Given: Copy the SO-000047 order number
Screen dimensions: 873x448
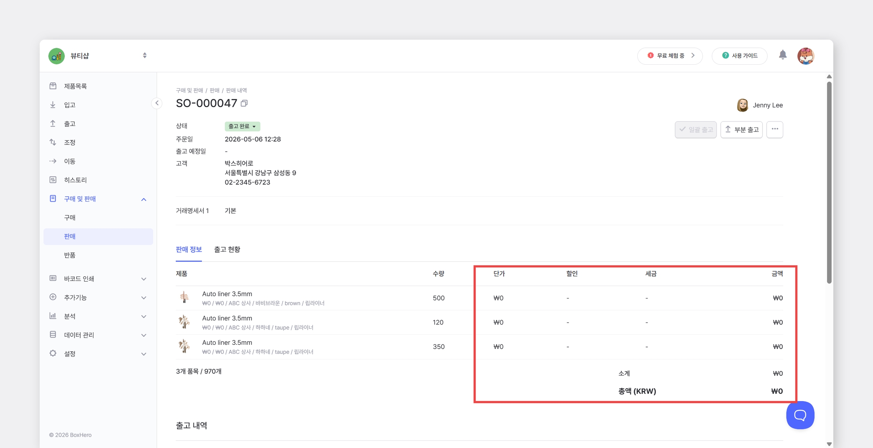Looking at the screenshot, I should click(244, 103).
